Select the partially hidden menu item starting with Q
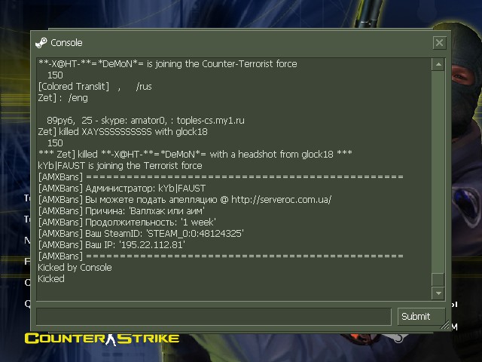This screenshot has width=482, height=362. [x=27, y=304]
